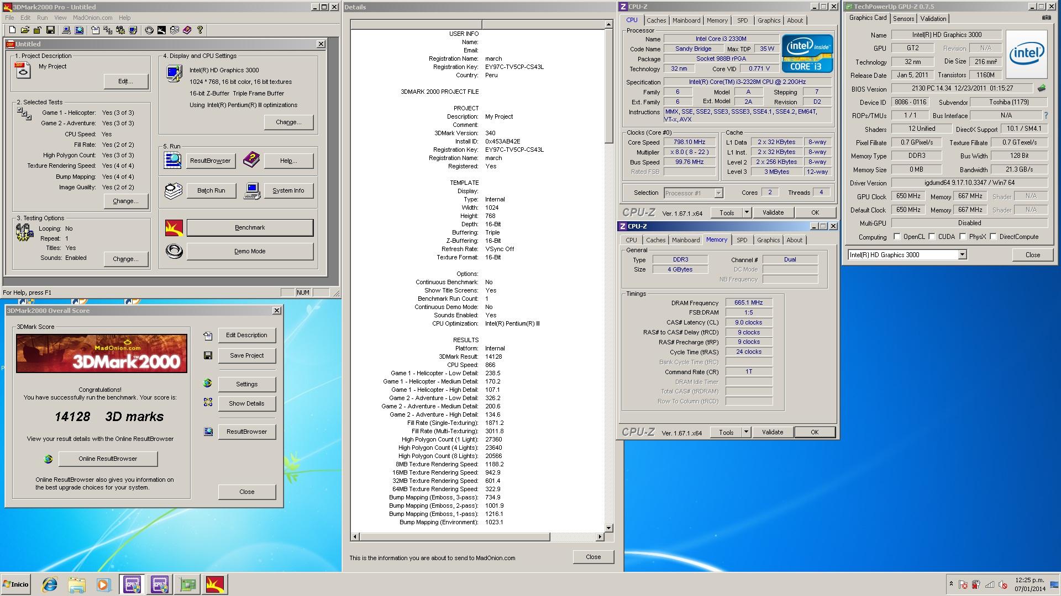Click the Demo mode reel toolbar icon

tap(149, 30)
